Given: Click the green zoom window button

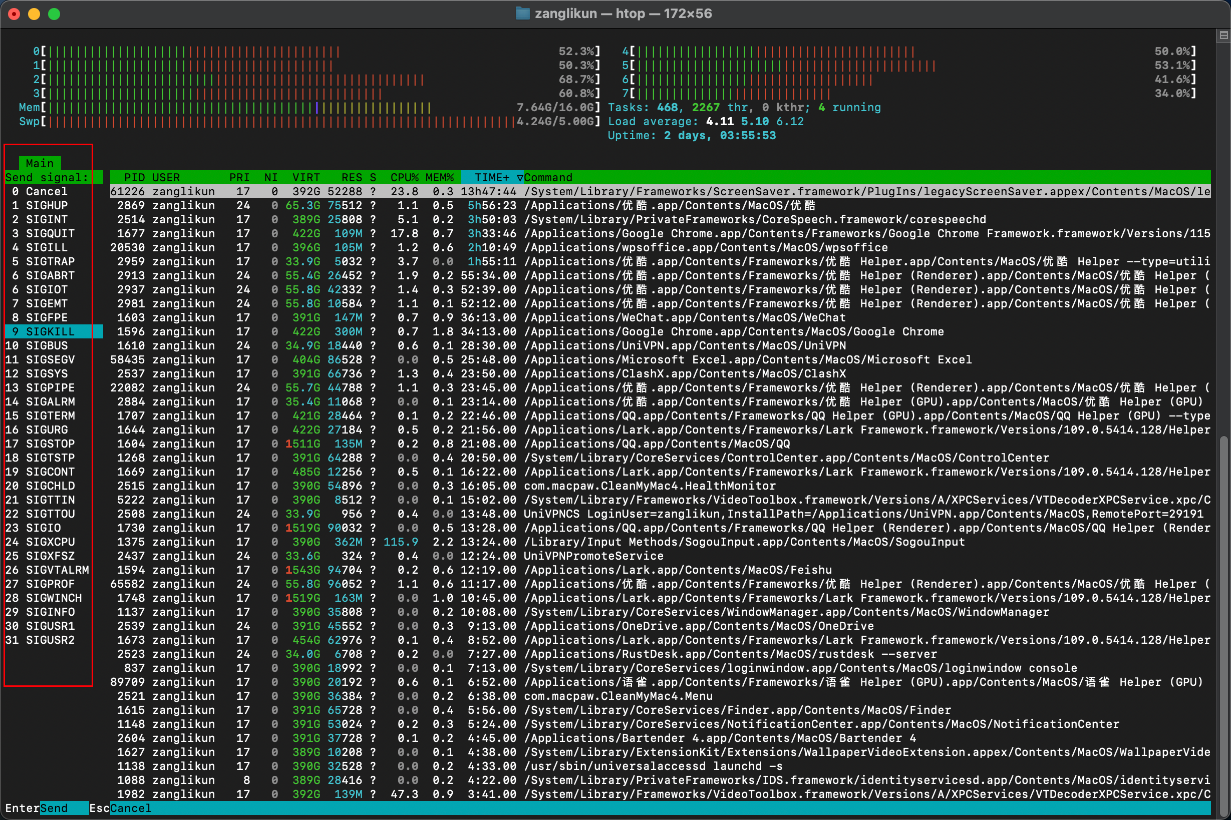Looking at the screenshot, I should [55, 14].
